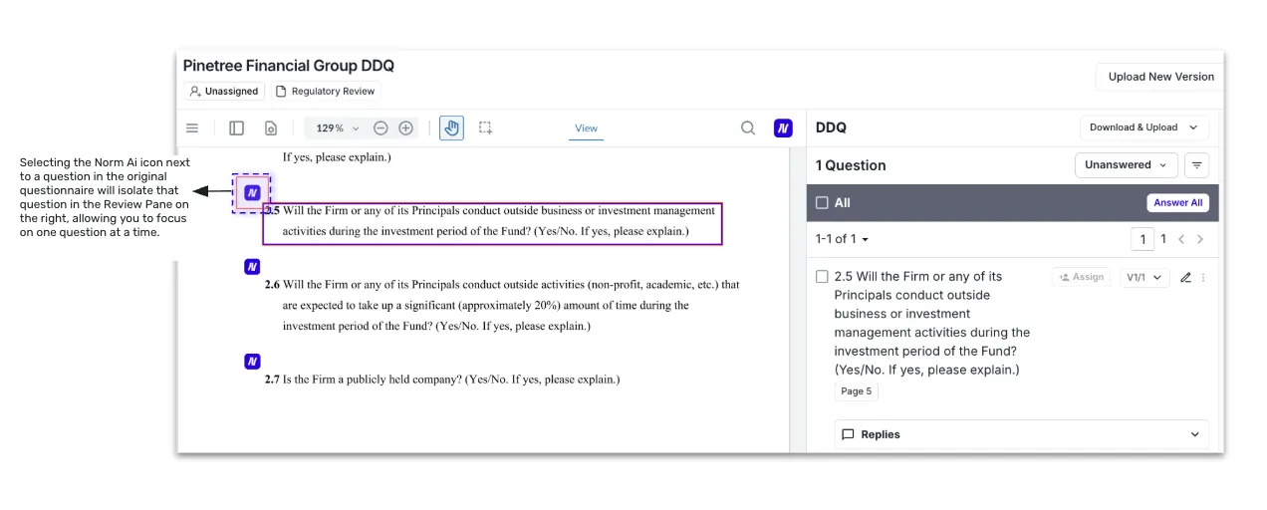The height and width of the screenshot is (510, 1267).
Task: Switch to the View tab
Action: [x=586, y=128]
